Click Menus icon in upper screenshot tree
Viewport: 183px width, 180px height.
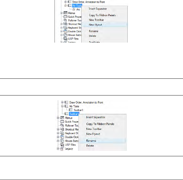pos(65,13)
